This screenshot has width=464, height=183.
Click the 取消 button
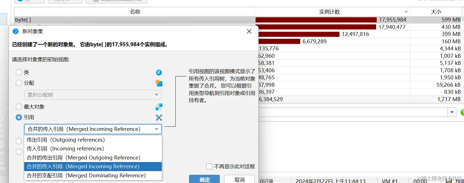point(240,180)
